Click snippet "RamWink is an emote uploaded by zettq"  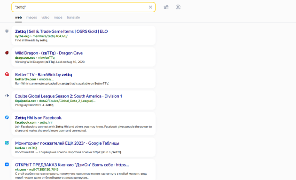click(x=42, y=83)
